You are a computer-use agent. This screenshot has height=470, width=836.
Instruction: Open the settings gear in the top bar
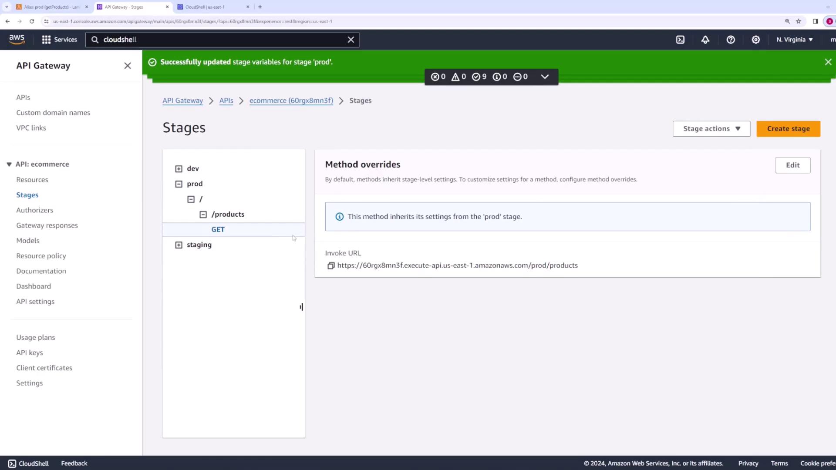pos(756,40)
